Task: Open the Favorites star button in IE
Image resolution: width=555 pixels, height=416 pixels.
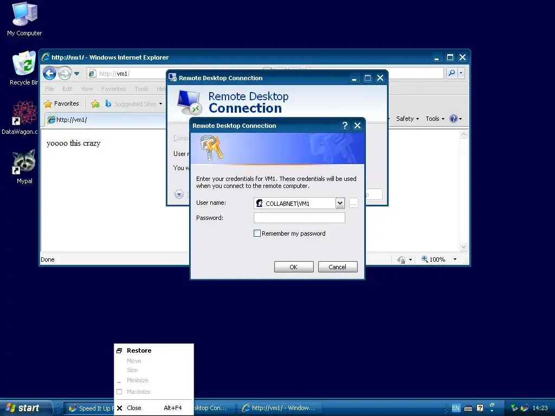Action: (62, 103)
